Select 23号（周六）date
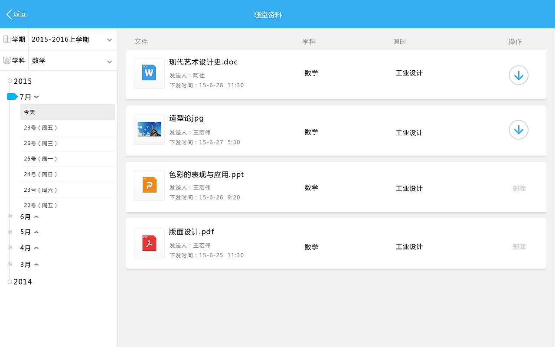The width and height of the screenshot is (555, 347). tap(68, 190)
